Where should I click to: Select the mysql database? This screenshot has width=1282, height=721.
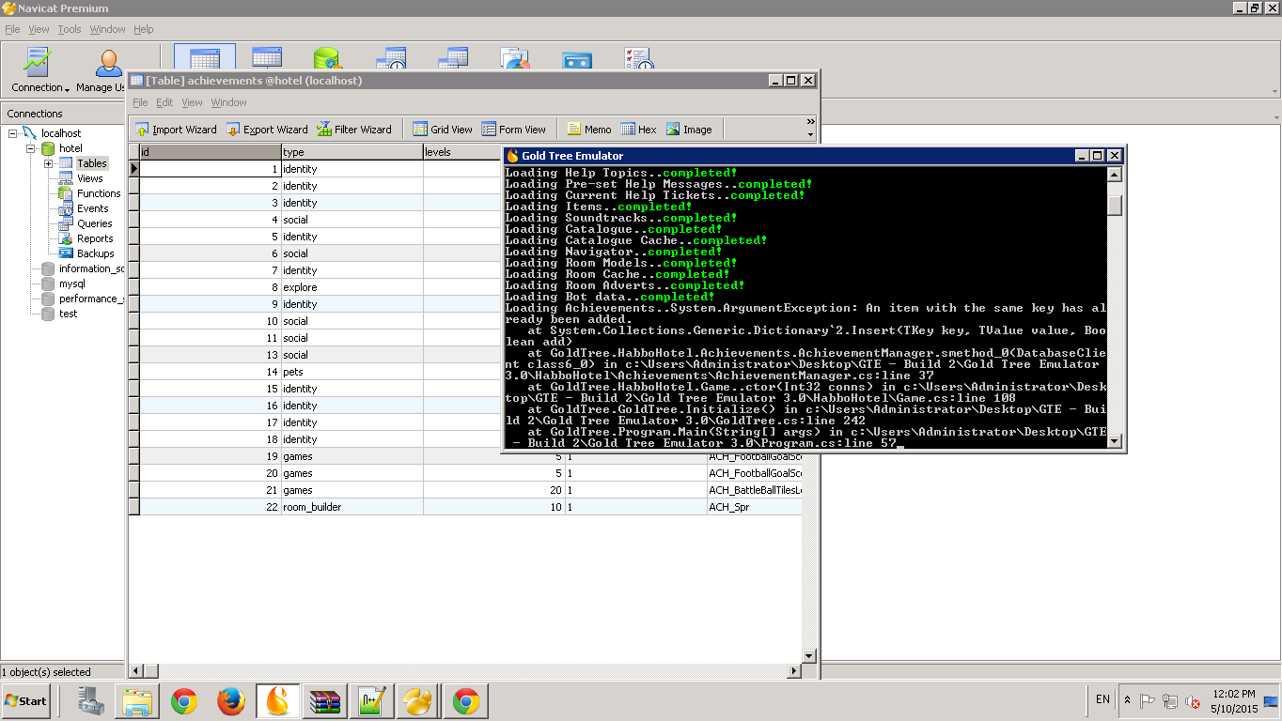pyautogui.click(x=72, y=284)
